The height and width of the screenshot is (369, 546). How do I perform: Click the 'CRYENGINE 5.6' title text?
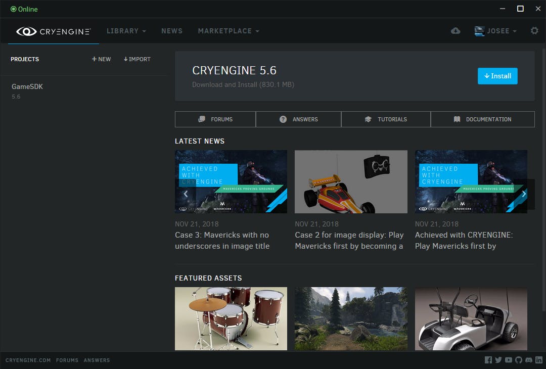click(x=235, y=70)
